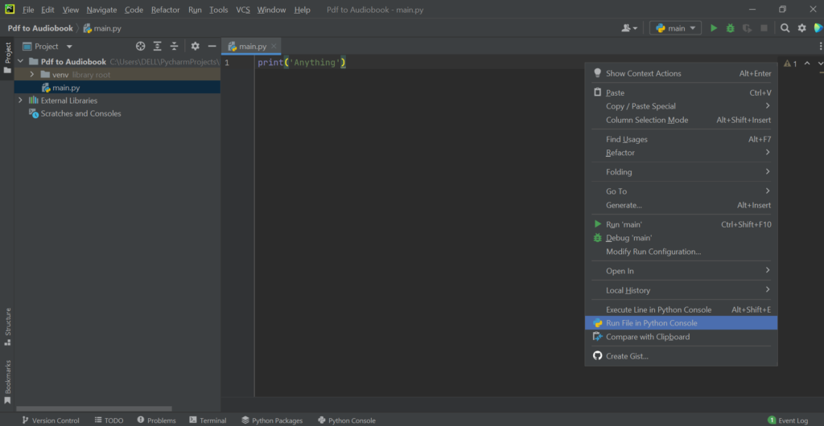Viewport: 824px width, 426px height.
Task: Open the Tools menu
Action: tap(219, 10)
